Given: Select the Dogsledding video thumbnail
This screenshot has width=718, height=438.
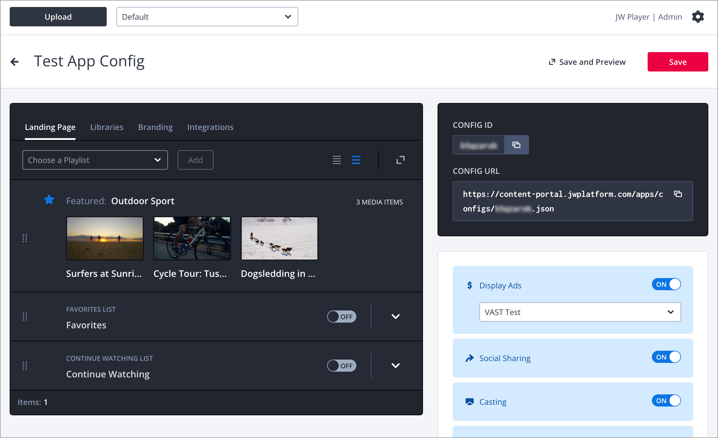Looking at the screenshot, I should [279, 238].
